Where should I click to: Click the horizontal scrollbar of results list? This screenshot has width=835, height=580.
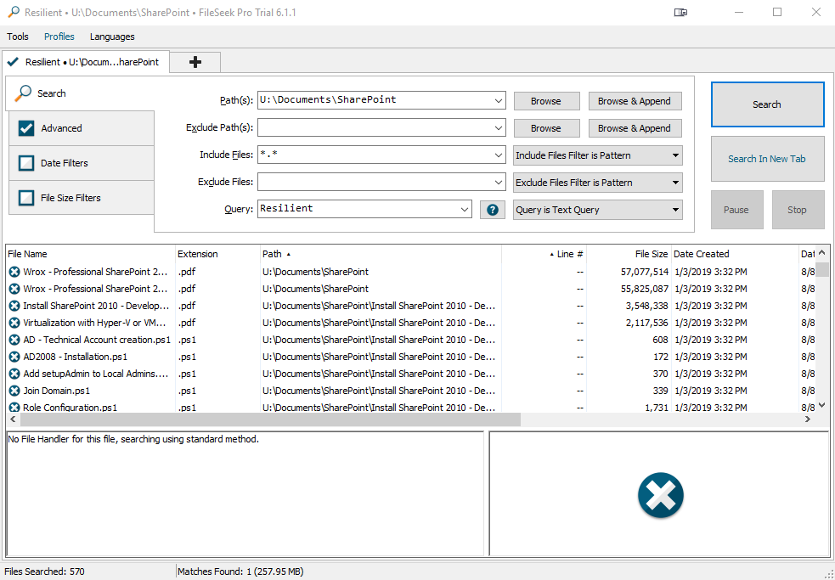[x=263, y=420]
